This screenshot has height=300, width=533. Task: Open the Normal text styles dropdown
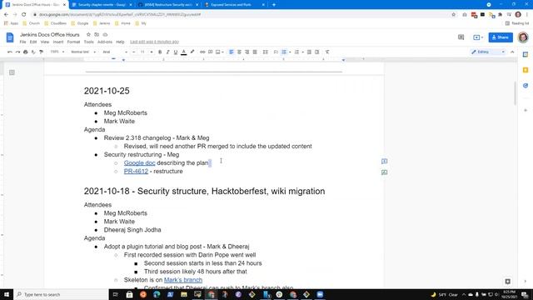click(83, 52)
